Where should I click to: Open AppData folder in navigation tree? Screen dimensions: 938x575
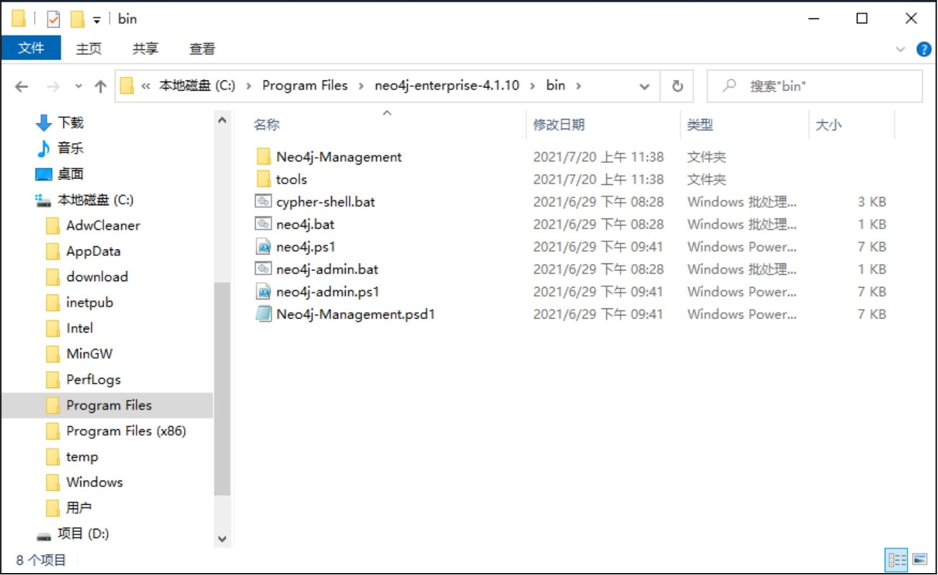(x=93, y=251)
